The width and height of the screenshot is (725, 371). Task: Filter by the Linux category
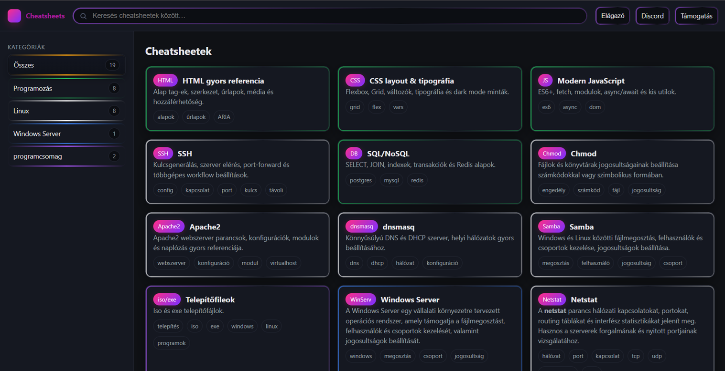coord(66,111)
